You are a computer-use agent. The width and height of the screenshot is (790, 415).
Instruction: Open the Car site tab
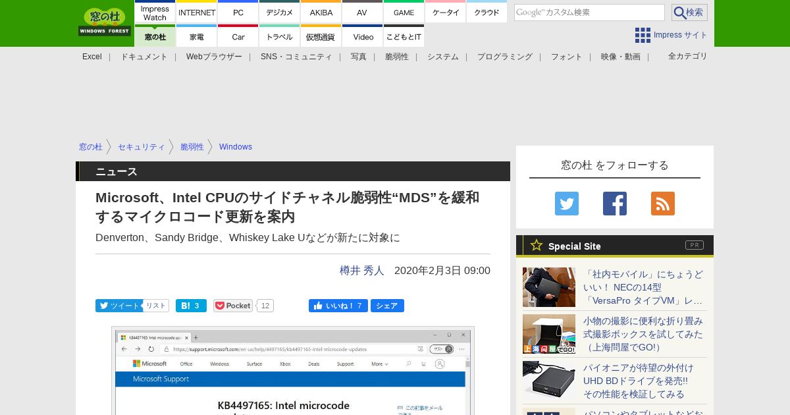(238, 36)
